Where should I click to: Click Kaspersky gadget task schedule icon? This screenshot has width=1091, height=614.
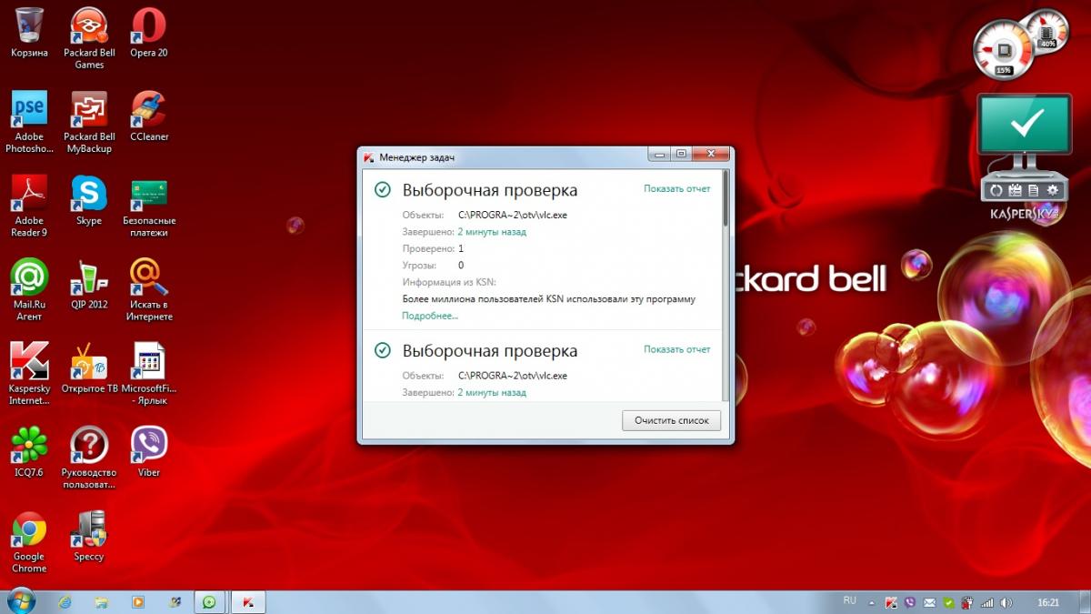coord(1016,190)
